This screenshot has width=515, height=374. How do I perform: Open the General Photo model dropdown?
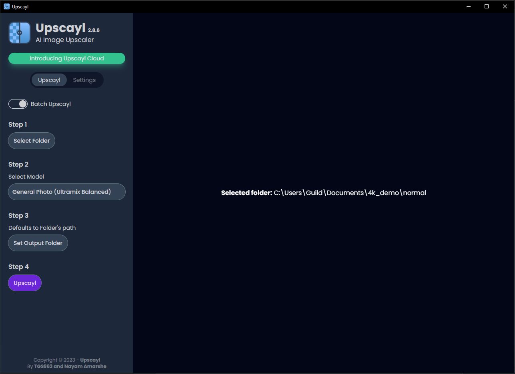point(67,192)
